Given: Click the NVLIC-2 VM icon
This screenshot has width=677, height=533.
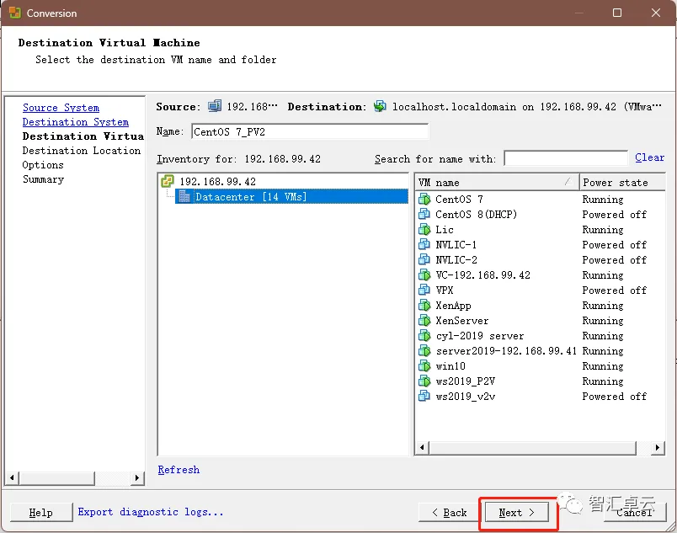Looking at the screenshot, I should click(x=424, y=260).
